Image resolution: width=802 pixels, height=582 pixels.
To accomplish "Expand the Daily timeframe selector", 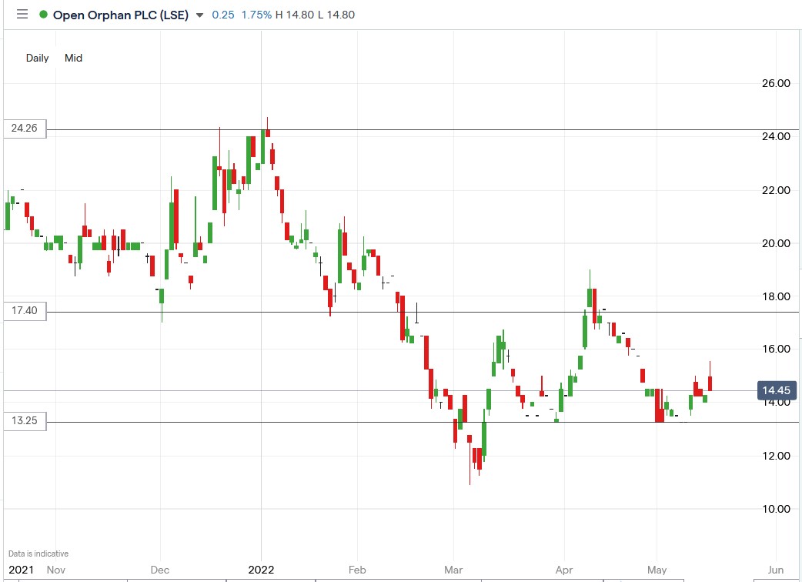I will pos(36,58).
